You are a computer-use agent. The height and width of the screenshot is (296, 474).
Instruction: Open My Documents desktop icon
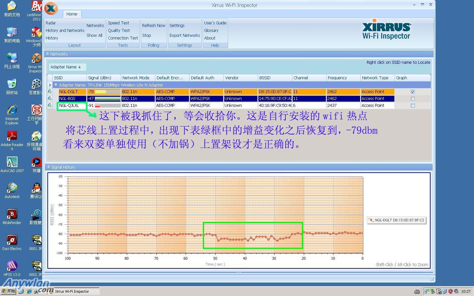[x=12, y=9]
